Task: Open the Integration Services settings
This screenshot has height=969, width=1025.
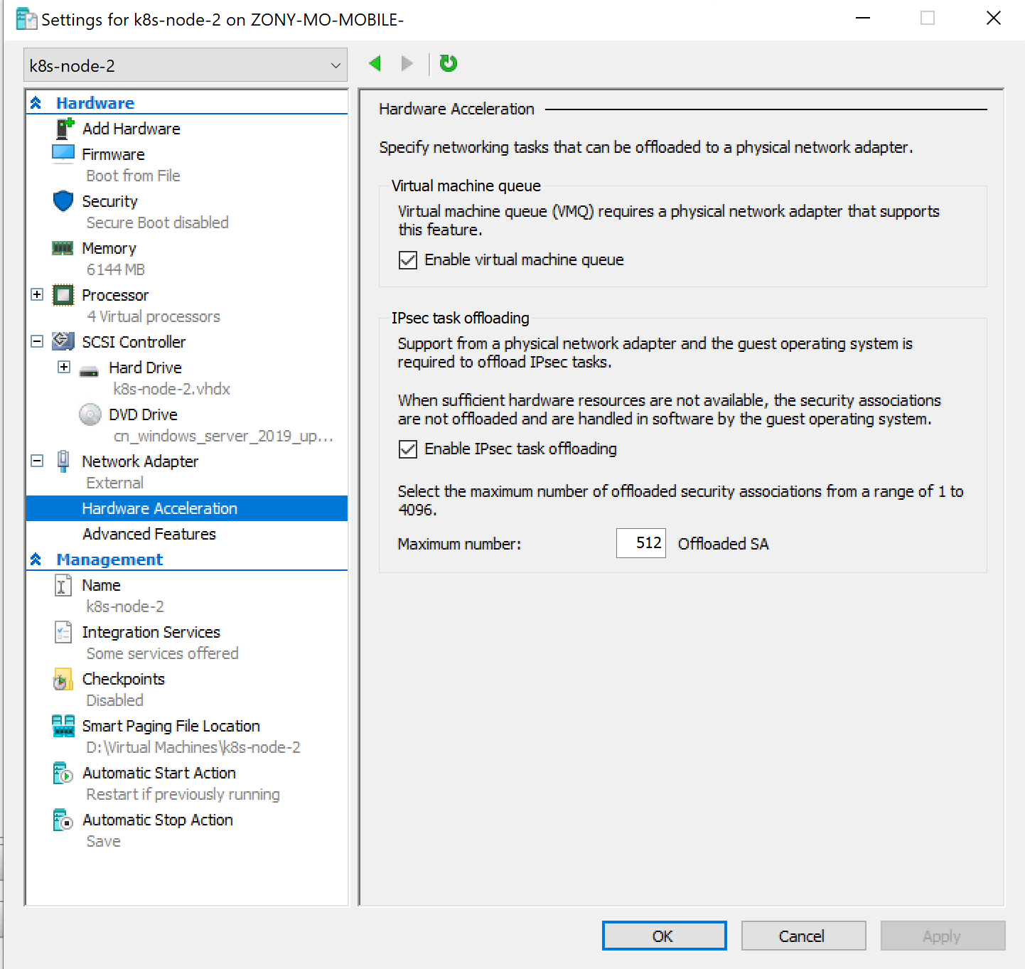Action: coord(63,632)
